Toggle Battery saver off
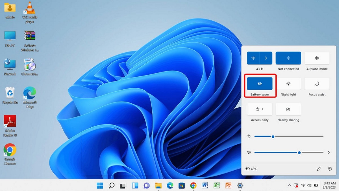Screen dimensions: 339x191 [259, 84]
